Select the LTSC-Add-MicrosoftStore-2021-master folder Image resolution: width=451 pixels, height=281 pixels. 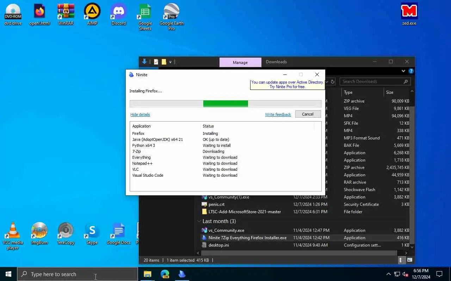(x=305, y=212)
